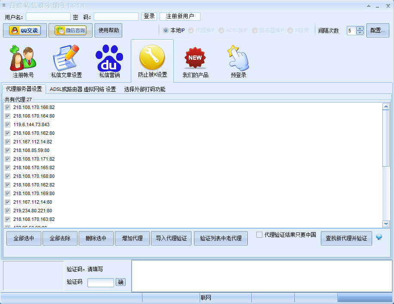Image resolution: width=394 pixels, height=304 pixels.
Task: Click the QQ交谈 penguin button
Action: click(x=25, y=31)
